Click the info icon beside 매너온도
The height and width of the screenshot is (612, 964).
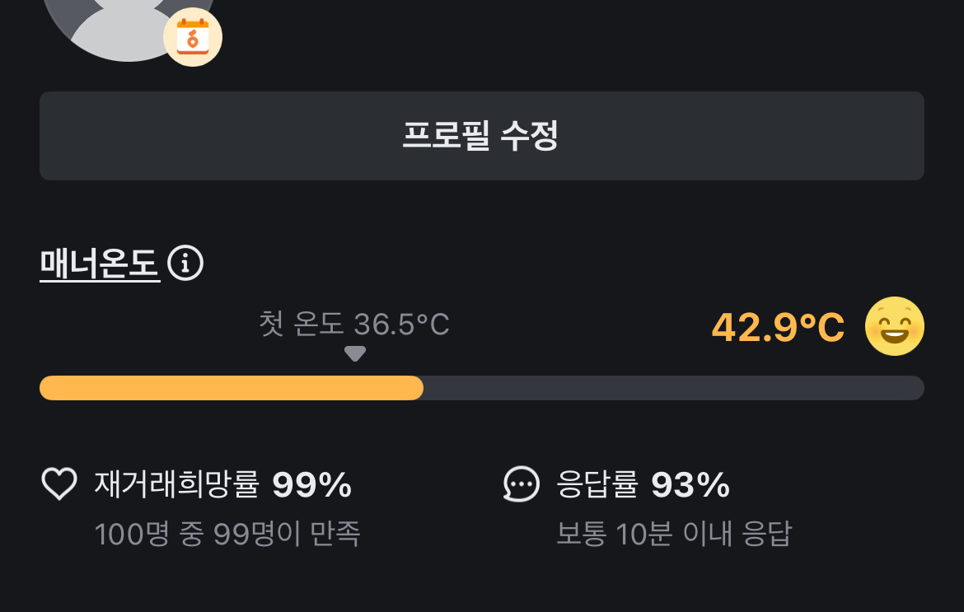tap(185, 264)
